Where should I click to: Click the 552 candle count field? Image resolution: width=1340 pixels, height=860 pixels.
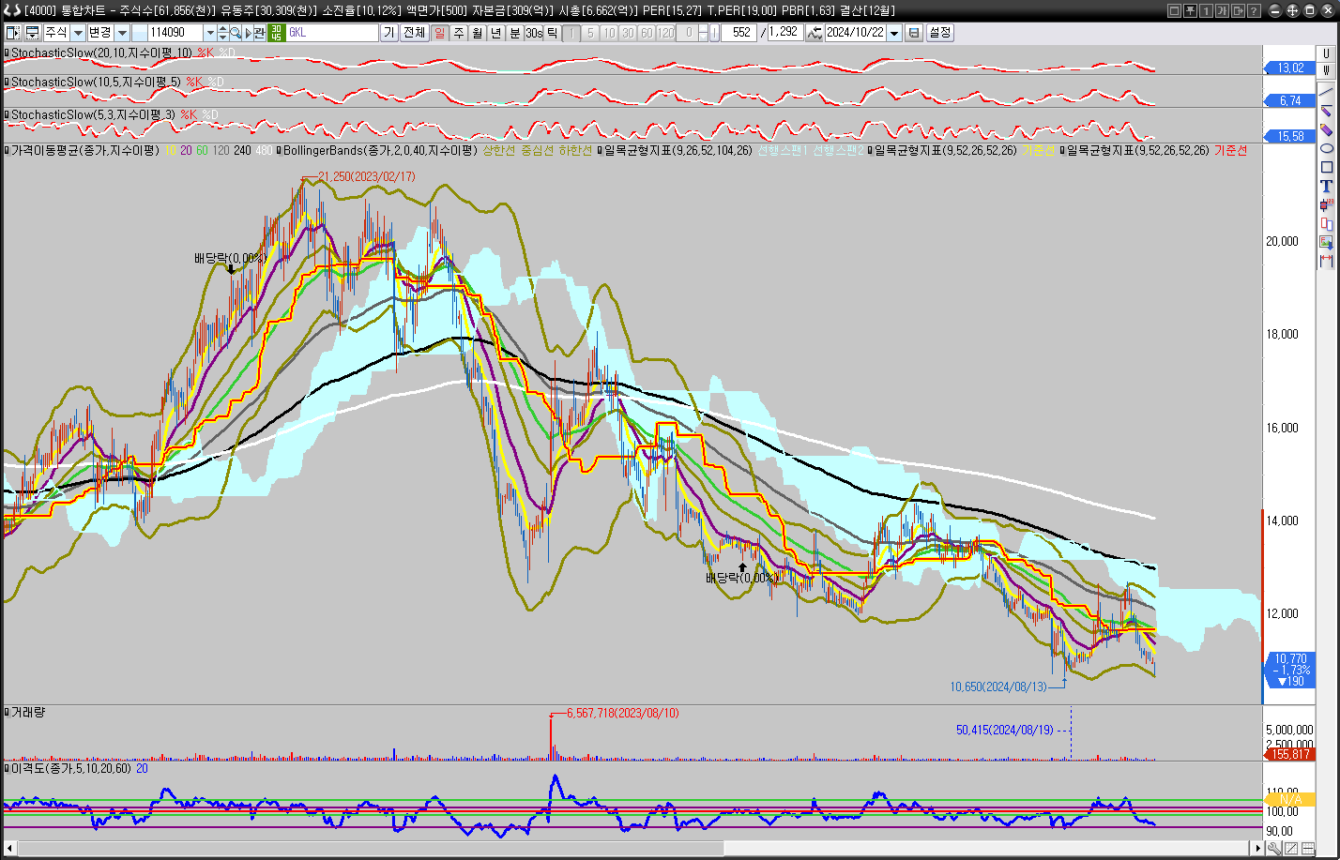(739, 33)
